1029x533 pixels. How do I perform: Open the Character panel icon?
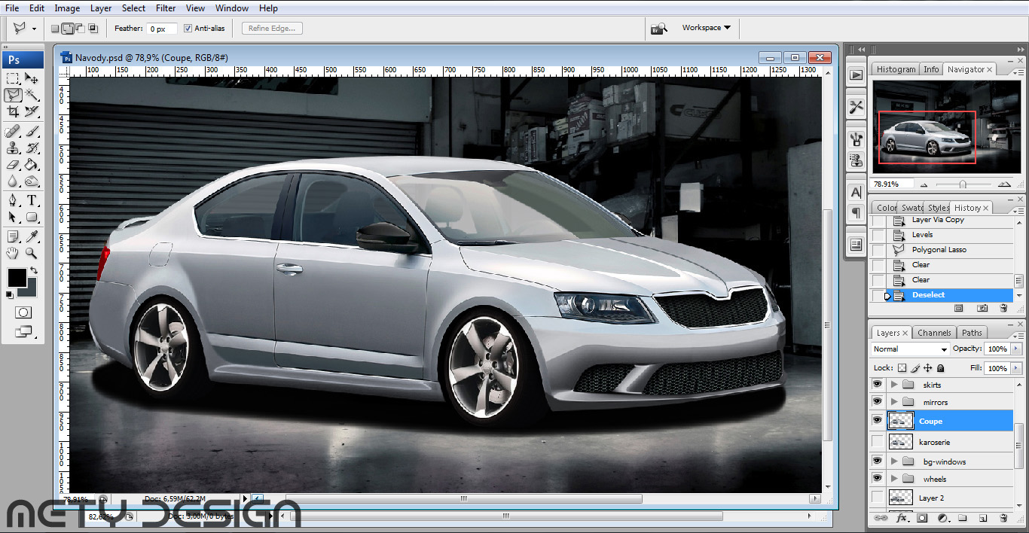[x=856, y=192]
